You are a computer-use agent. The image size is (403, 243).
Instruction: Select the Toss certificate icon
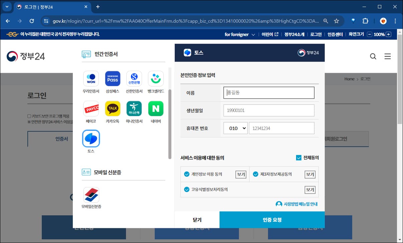coord(91,139)
